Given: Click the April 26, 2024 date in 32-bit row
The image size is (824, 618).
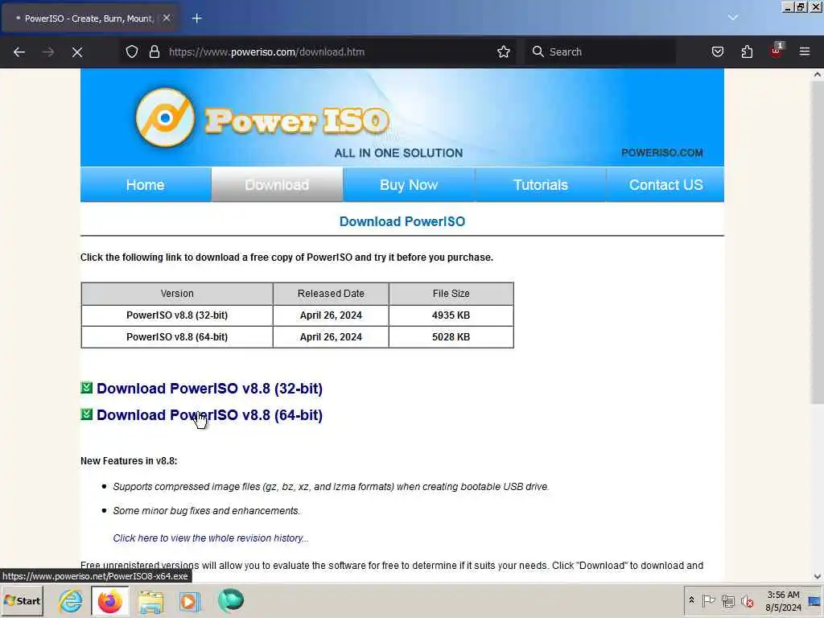Looking at the screenshot, I should [331, 315].
